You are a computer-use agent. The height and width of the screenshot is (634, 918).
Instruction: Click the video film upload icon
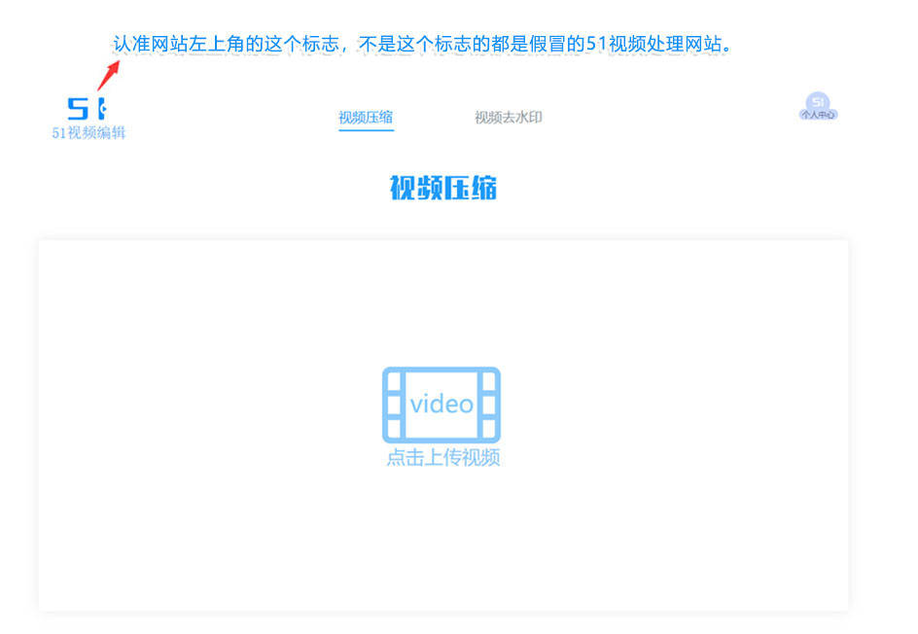click(x=441, y=405)
